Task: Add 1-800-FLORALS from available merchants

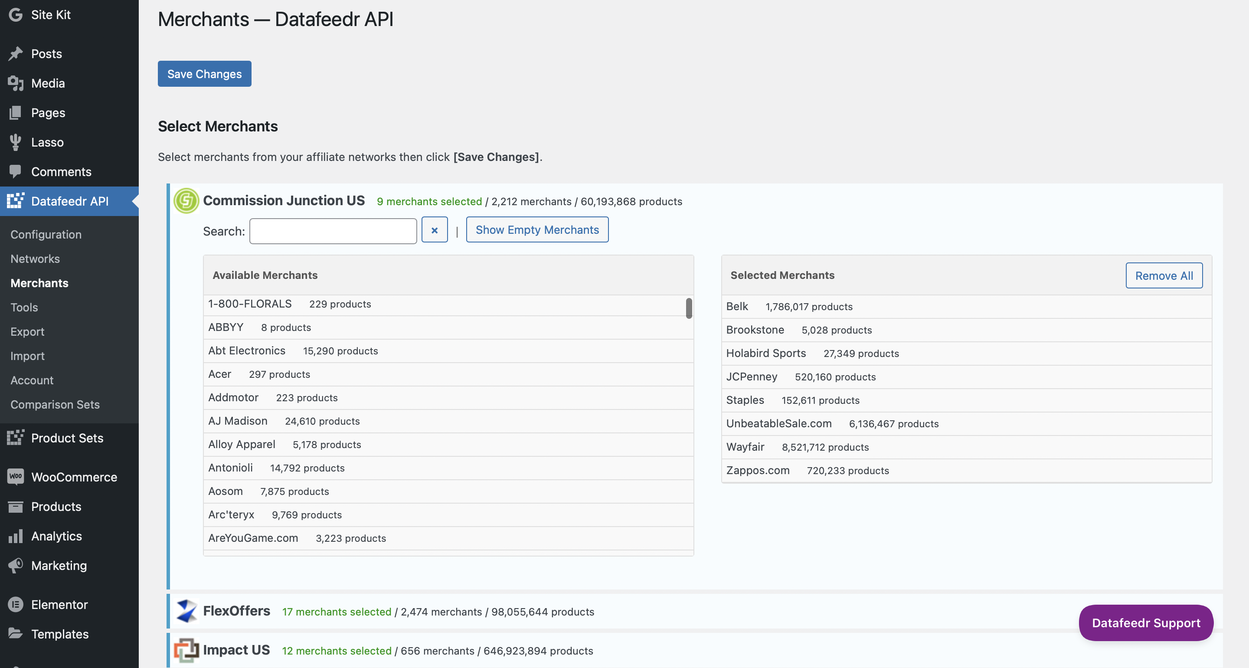Action: tap(448, 304)
